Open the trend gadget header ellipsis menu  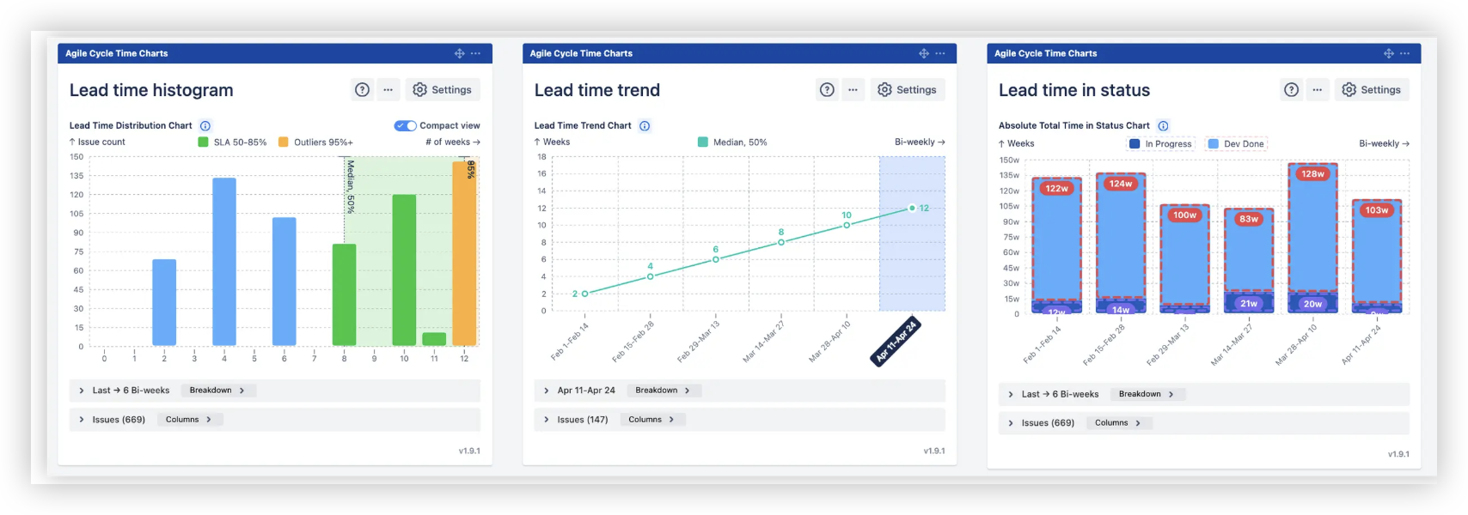click(x=940, y=53)
